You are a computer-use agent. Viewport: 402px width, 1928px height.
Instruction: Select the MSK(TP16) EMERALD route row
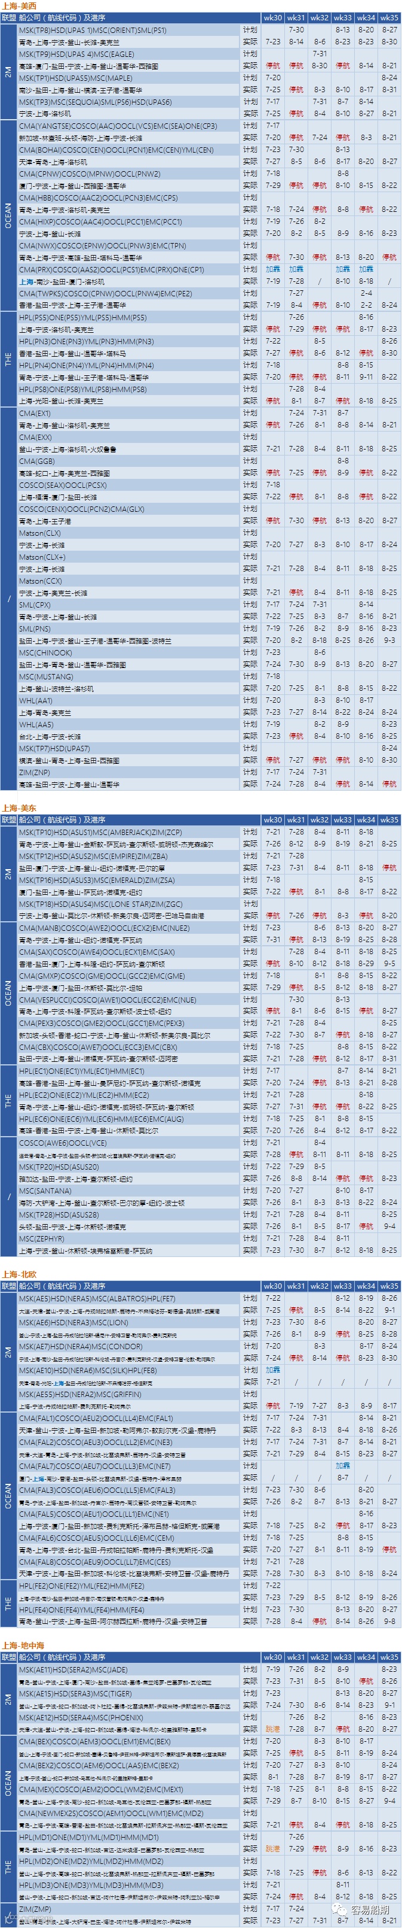[x=96, y=880]
